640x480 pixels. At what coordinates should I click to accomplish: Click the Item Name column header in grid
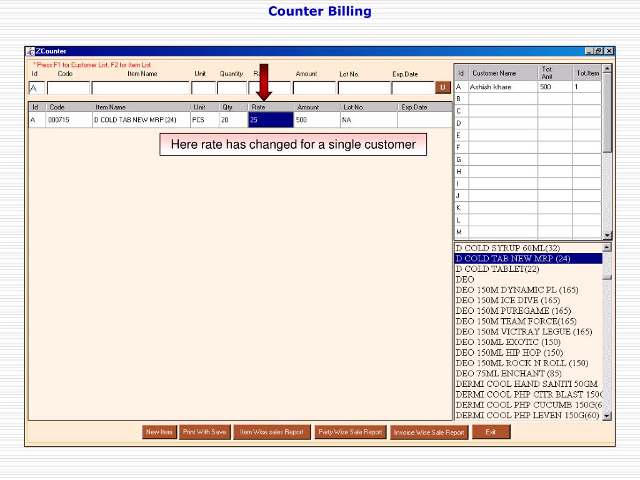pyautogui.click(x=141, y=107)
